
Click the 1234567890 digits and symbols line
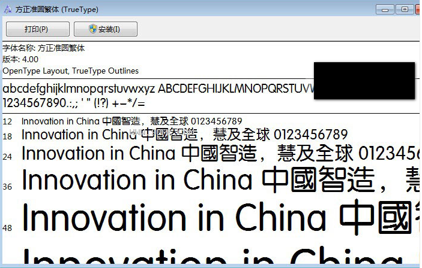pyautogui.click(x=74, y=103)
